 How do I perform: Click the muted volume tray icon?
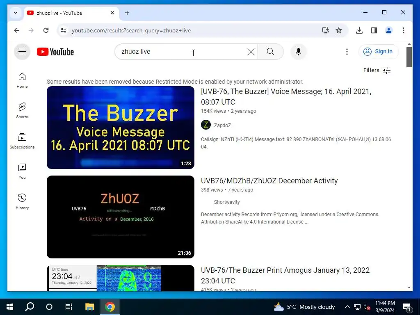tap(367, 307)
